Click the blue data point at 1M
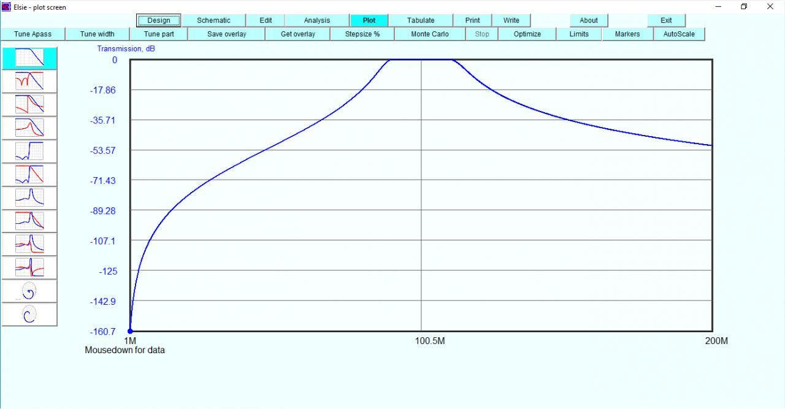The height and width of the screenshot is (409, 785). (130, 331)
